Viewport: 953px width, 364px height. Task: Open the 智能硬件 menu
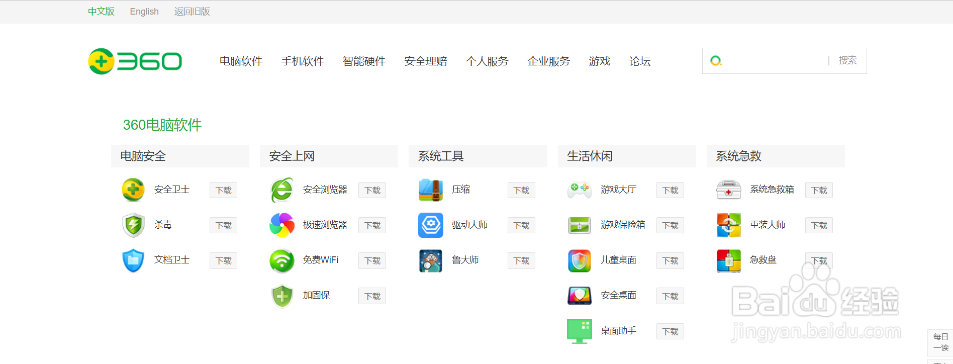click(364, 61)
